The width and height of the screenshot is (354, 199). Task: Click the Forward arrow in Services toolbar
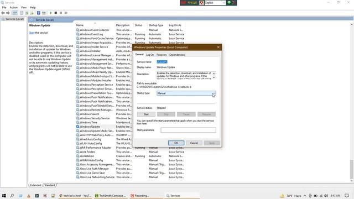pos(8,13)
